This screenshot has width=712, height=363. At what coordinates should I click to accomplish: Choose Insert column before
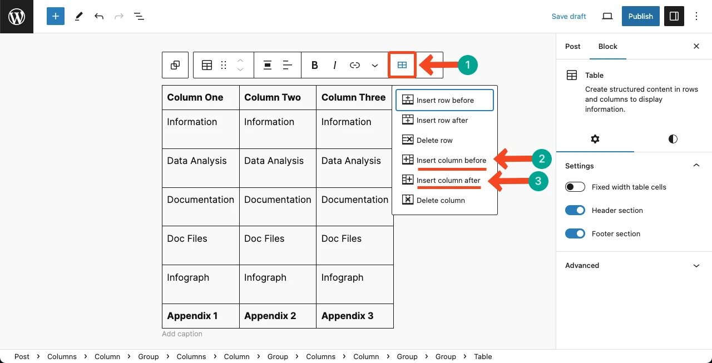pyautogui.click(x=444, y=160)
